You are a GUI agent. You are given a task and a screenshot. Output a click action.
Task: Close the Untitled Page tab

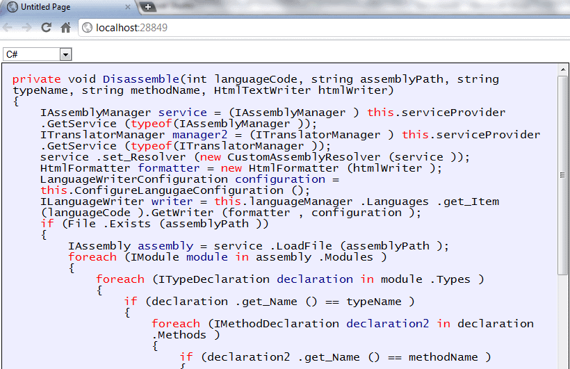(x=128, y=7)
